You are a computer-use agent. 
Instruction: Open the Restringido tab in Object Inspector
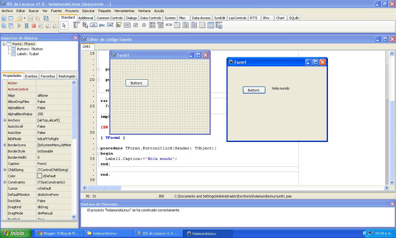pos(67,76)
